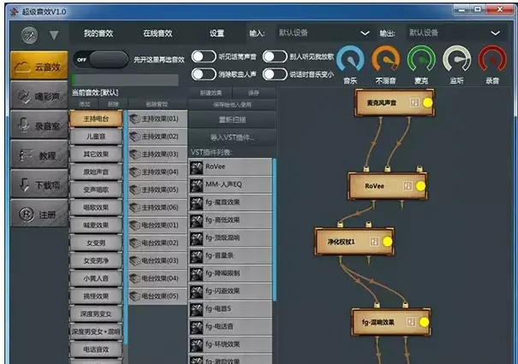This screenshot has height=364, width=518.
Task: Toggle the main OFF sound effect switch
Action: pyautogui.click(x=100, y=59)
